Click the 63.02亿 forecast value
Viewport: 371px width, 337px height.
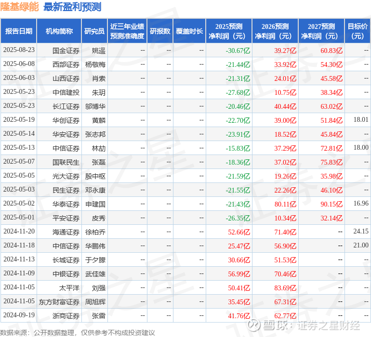point(331,106)
